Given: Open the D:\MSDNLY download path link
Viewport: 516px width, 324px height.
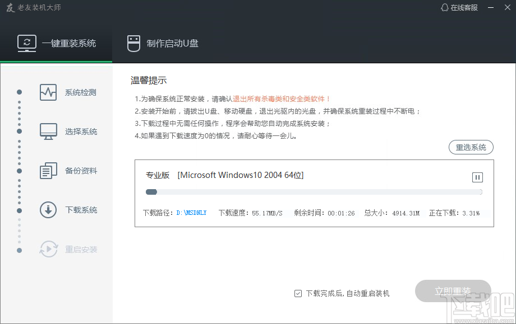Looking at the screenshot, I should pyautogui.click(x=191, y=213).
